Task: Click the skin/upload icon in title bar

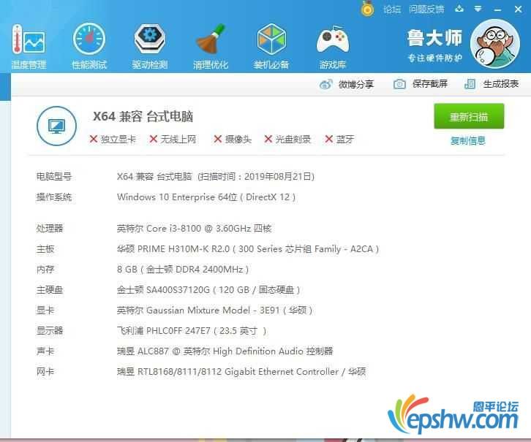Action: [459, 9]
